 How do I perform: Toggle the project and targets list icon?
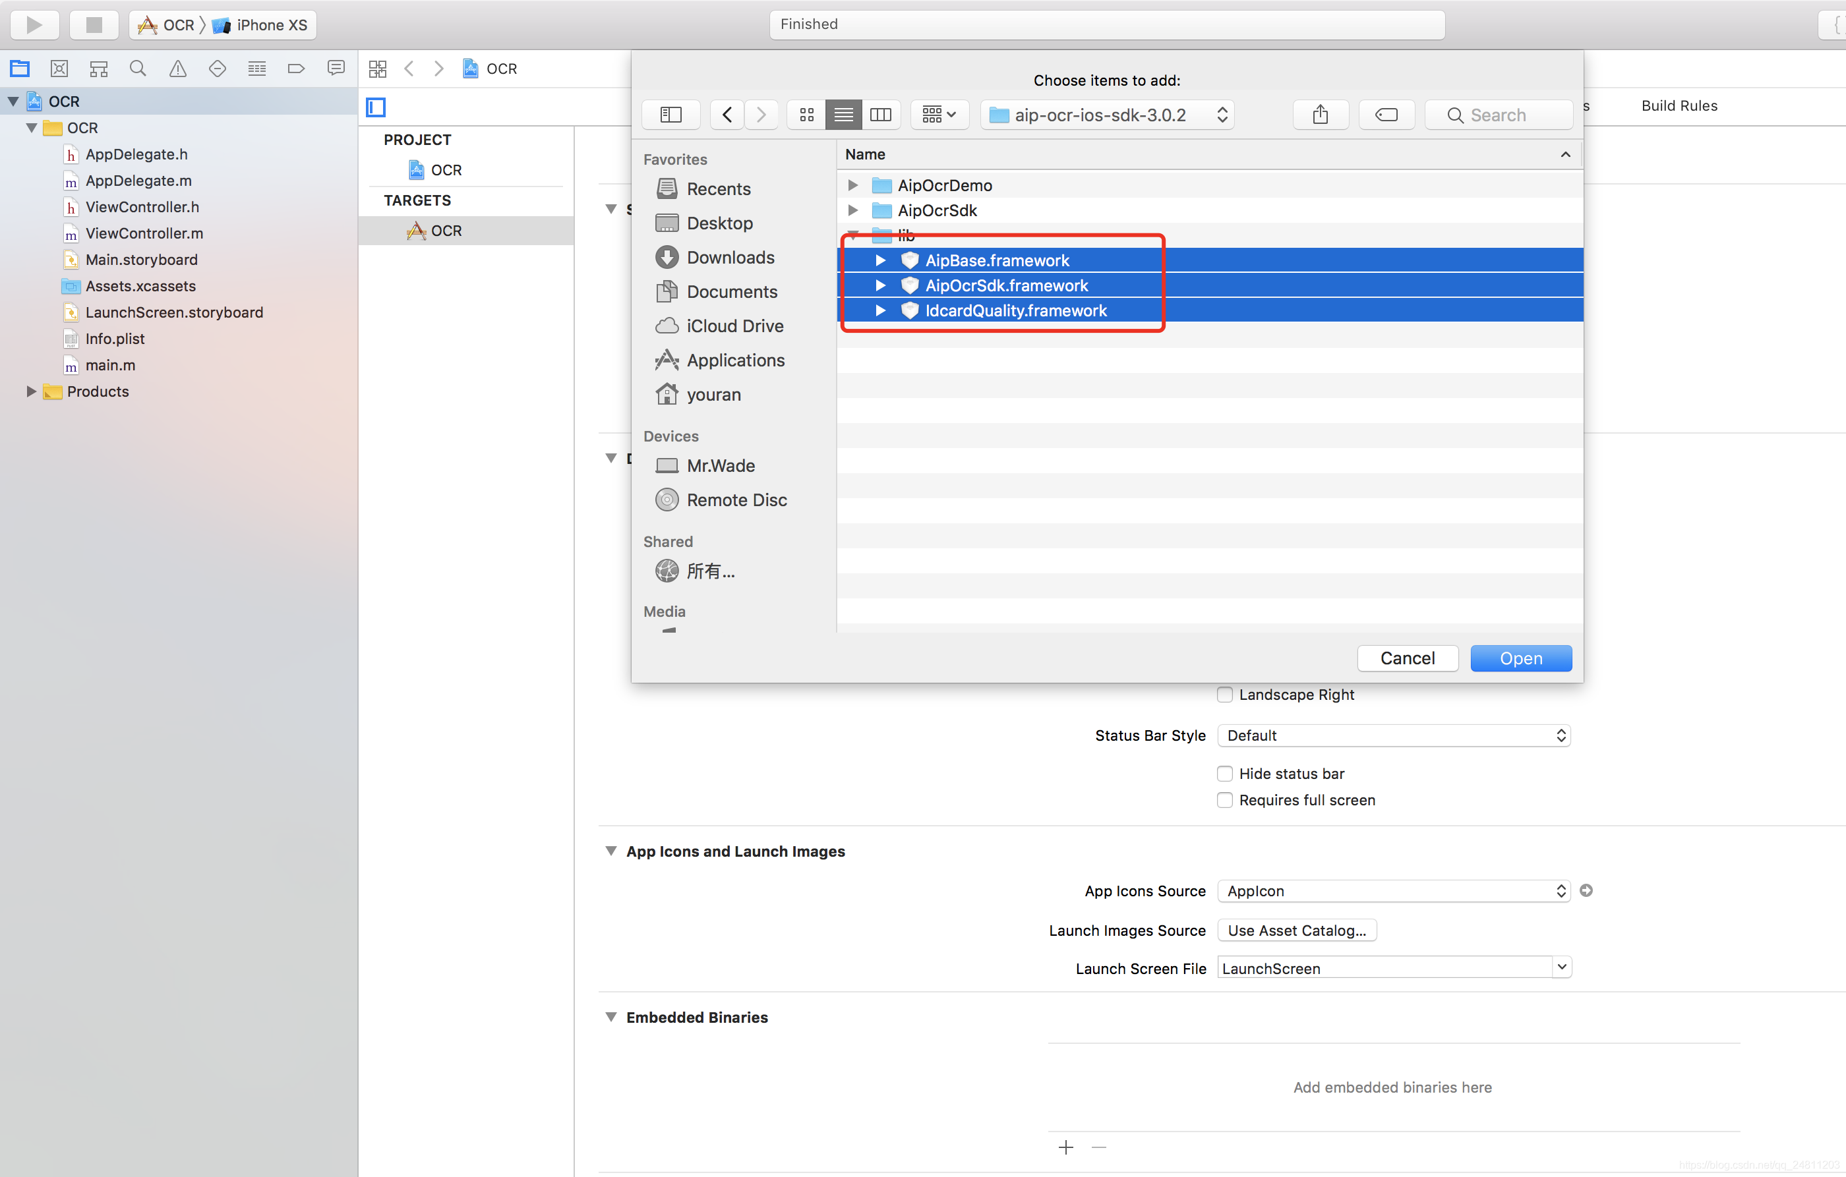coord(376,107)
